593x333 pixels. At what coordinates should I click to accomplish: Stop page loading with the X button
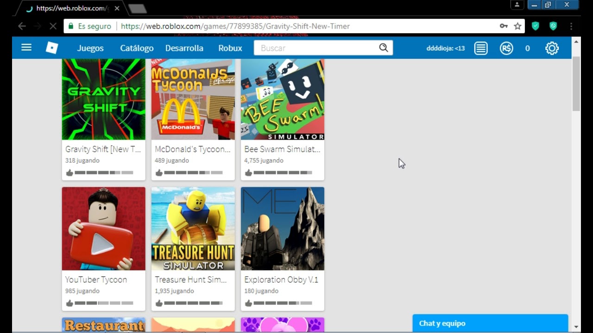(53, 26)
